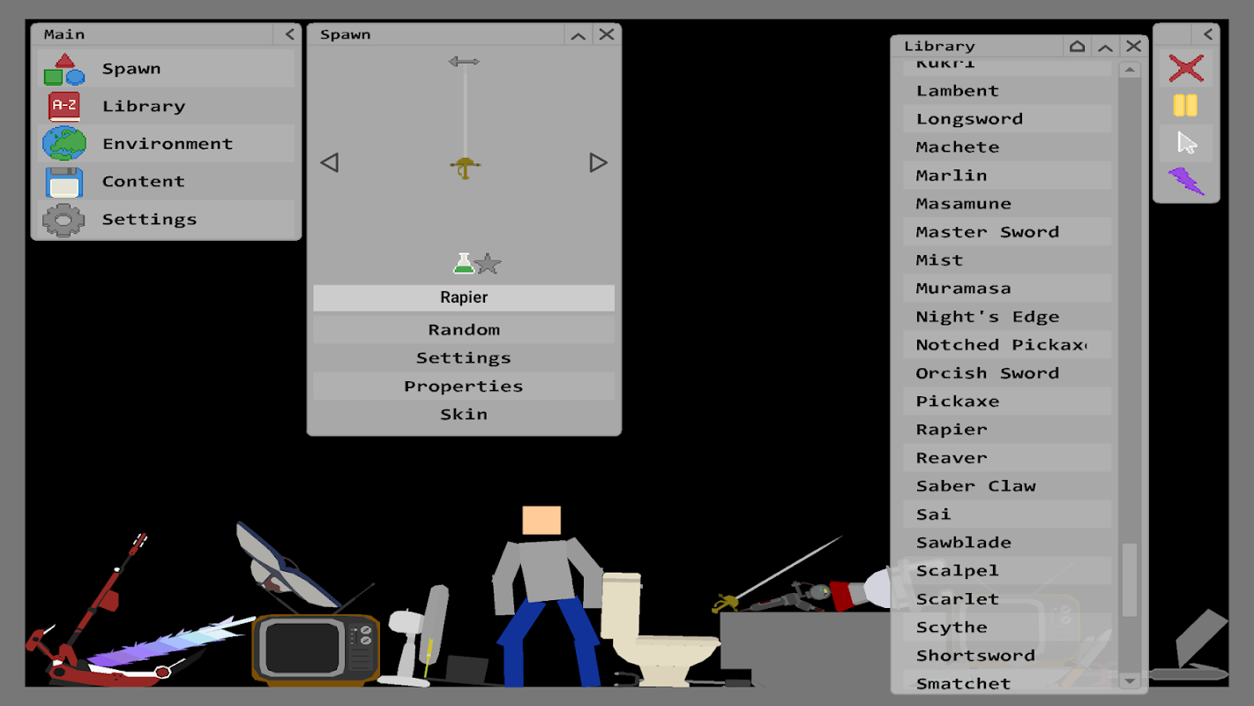This screenshot has height=706, width=1254.
Task: Click the Random button
Action: coord(464,329)
